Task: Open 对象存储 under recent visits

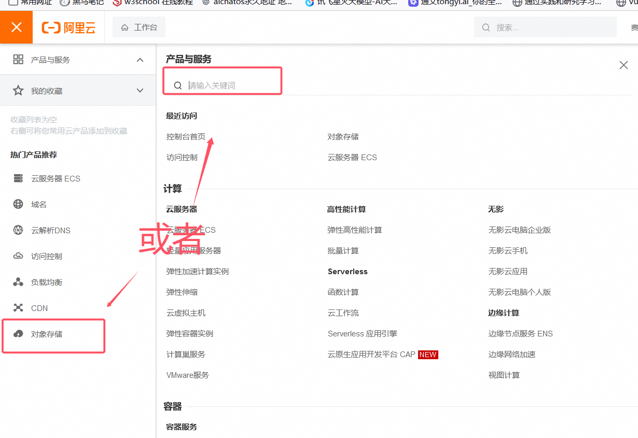Action: coord(343,137)
